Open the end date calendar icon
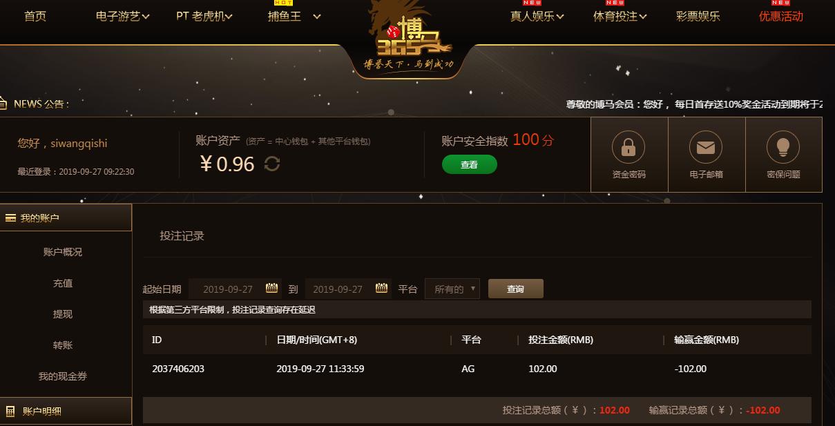835x426 pixels. point(381,288)
